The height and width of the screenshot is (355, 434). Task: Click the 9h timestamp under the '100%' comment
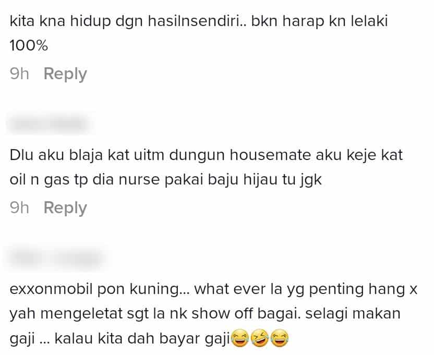click(x=19, y=74)
